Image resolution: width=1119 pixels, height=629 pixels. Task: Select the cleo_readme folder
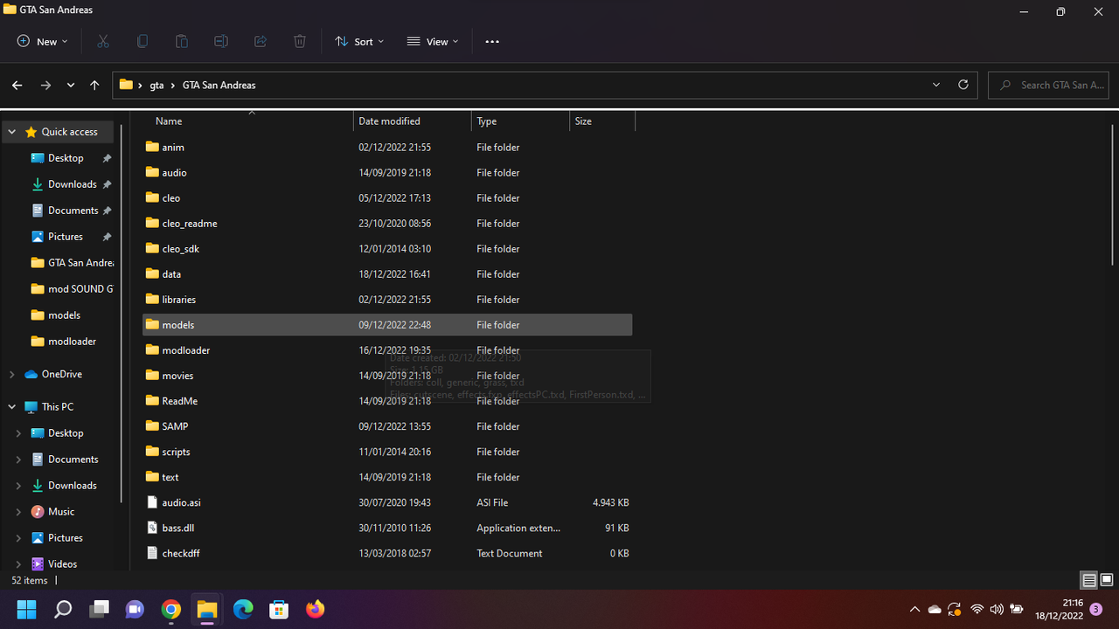click(x=387, y=223)
